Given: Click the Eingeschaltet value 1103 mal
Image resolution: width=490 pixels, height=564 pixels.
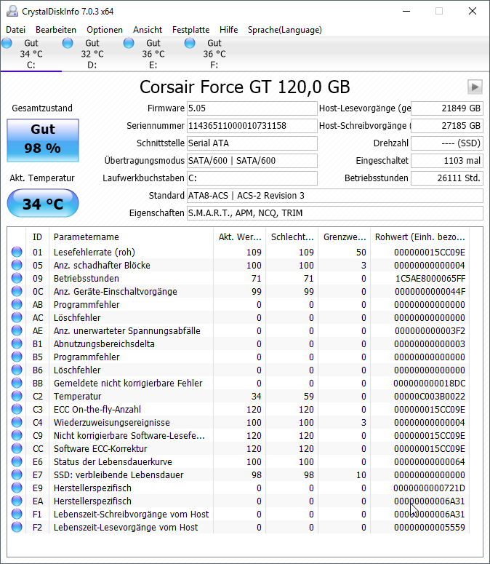Looking at the screenshot, I should tap(447, 161).
